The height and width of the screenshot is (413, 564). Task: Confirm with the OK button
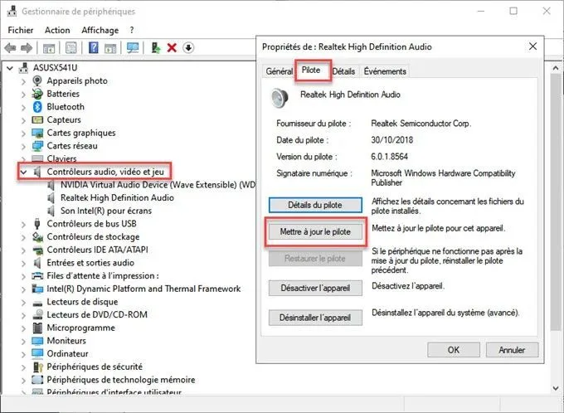[453, 350]
